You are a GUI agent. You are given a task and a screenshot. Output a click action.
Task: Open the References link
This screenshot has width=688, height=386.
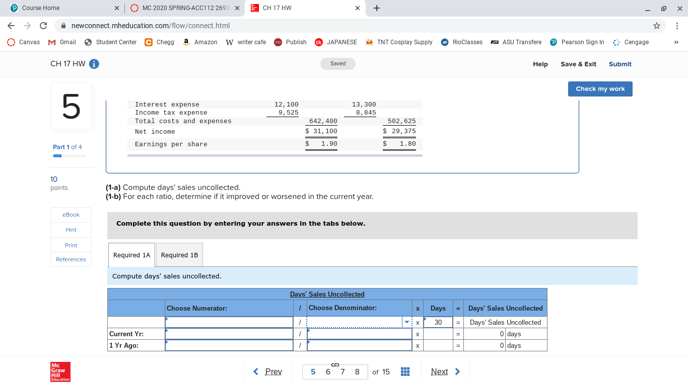pos(71,259)
